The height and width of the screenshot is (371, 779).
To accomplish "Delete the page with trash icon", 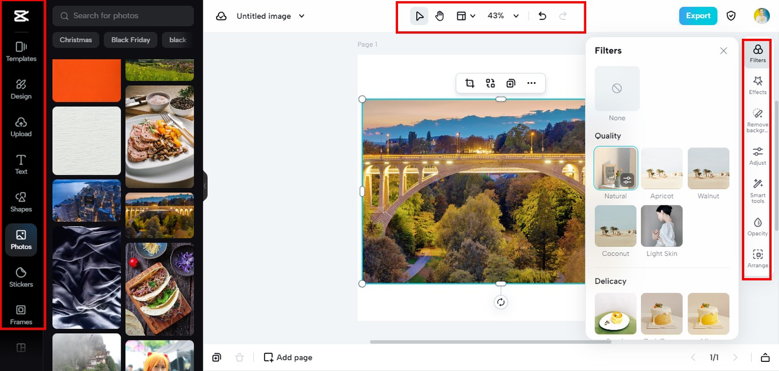I will 240,358.
